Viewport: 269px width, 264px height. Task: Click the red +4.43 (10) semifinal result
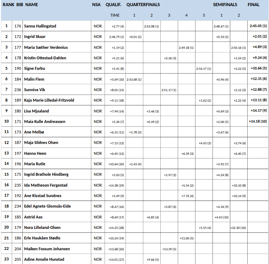221,217
